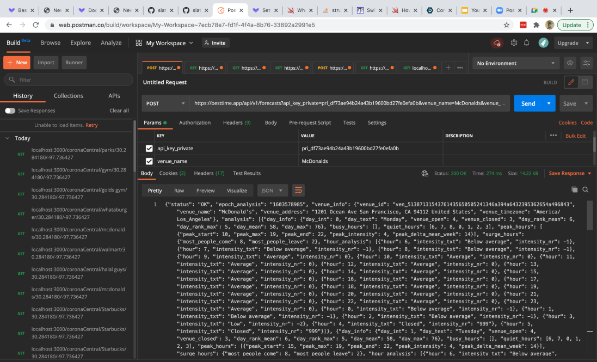Viewport: 597px width, 362px height.
Task: Search within the response body icon
Action: (586, 189)
